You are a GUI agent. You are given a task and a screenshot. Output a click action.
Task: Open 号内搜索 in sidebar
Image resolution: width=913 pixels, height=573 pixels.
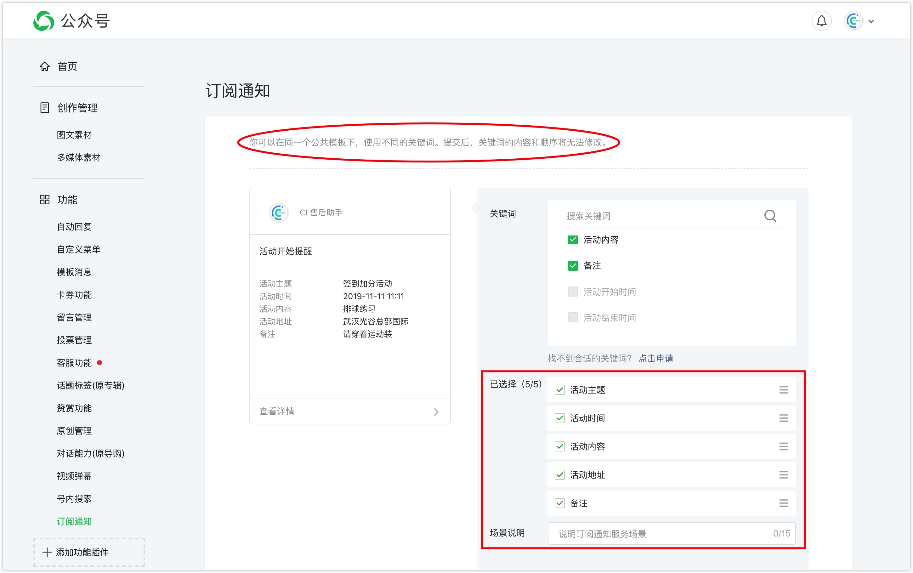tap(74, 499)
